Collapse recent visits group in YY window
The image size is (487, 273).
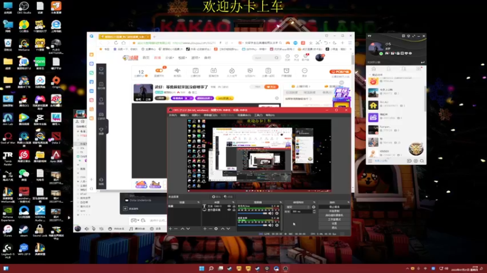[370, 75]
